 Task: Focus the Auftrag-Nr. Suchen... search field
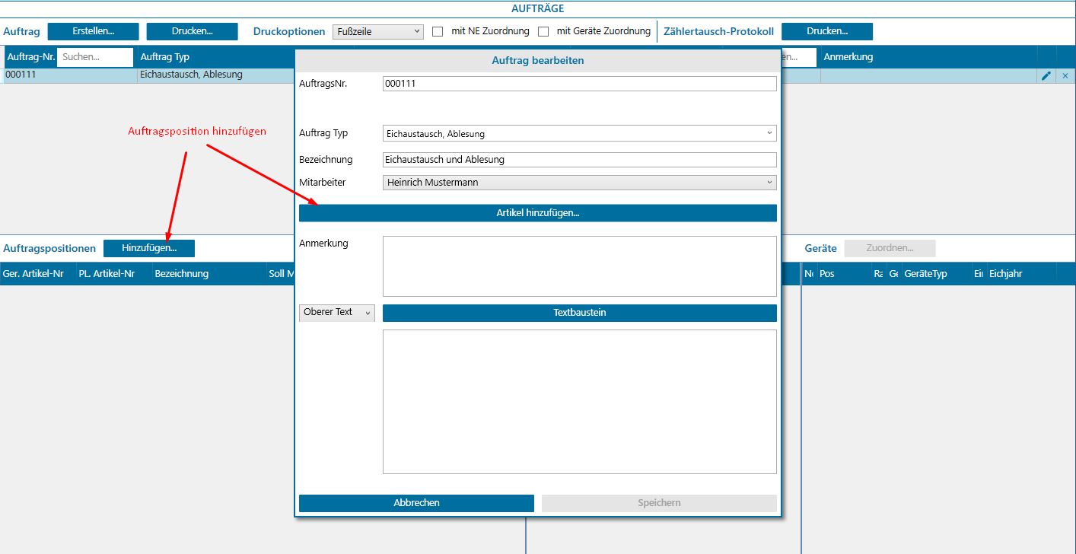click(x=95, y=57)
